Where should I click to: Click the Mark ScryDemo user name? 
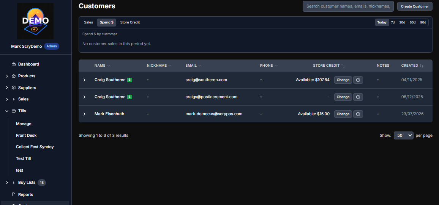pyautogui.click(x=26, y=46)
